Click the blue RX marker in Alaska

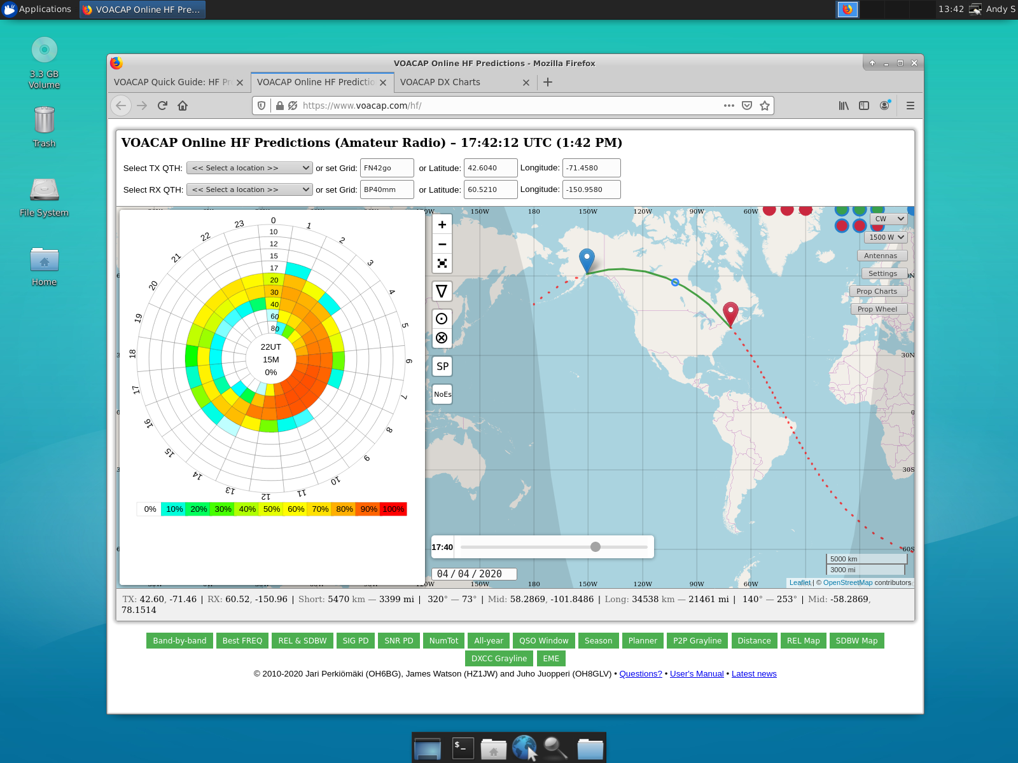pyautogui.click(x=587, y=261)
